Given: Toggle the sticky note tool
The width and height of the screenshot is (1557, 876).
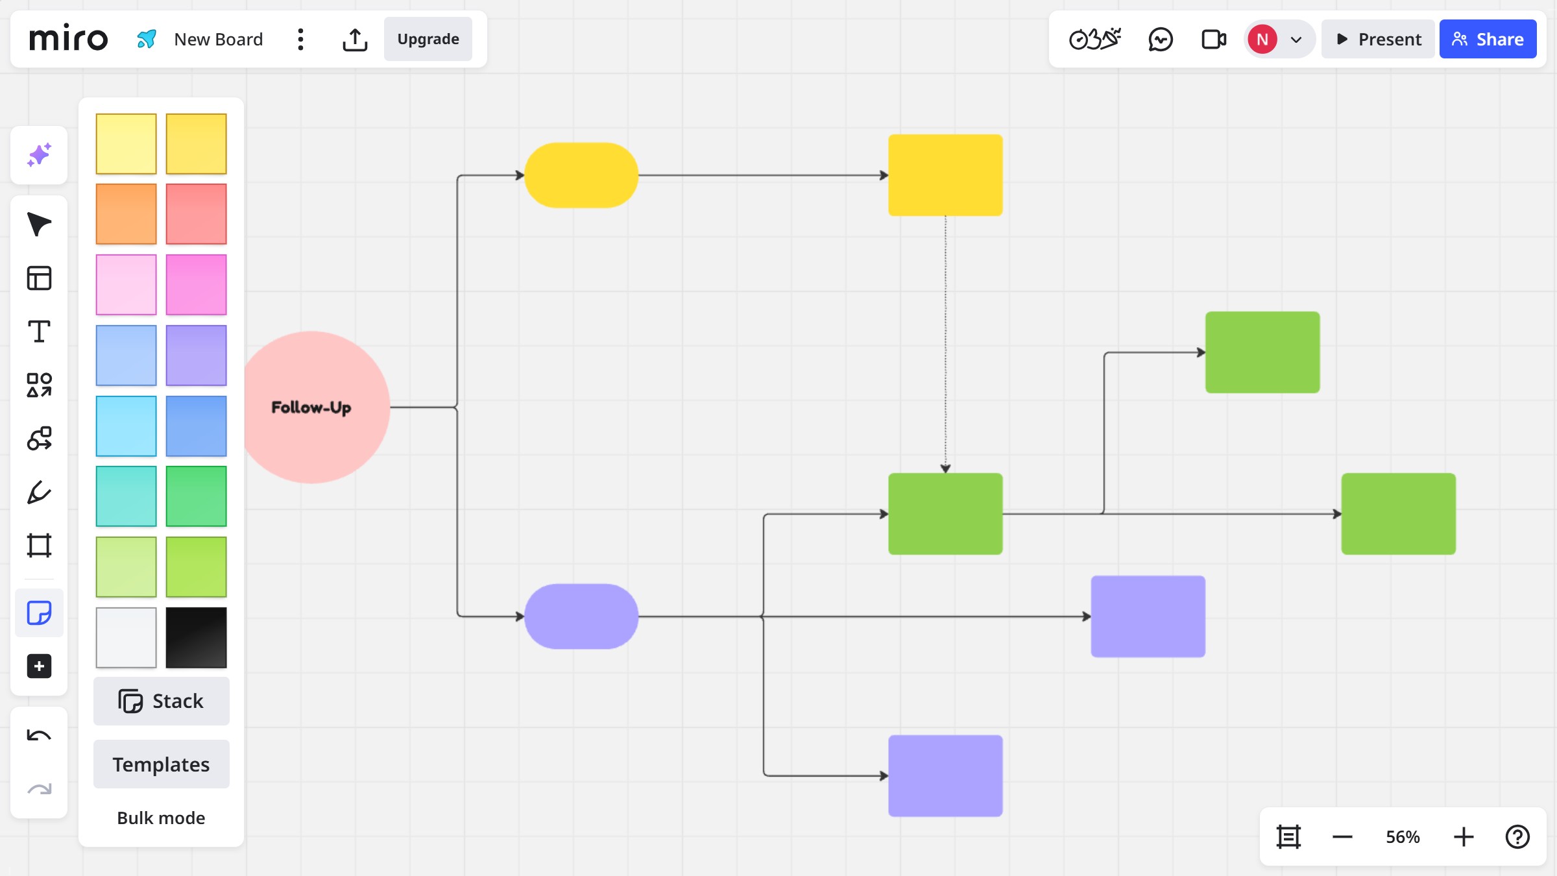Looking at the screenshot, I should click(39, 613).
